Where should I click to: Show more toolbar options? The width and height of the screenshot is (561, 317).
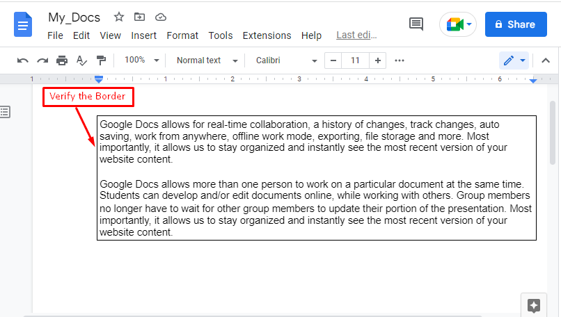(x=400, y=60)
